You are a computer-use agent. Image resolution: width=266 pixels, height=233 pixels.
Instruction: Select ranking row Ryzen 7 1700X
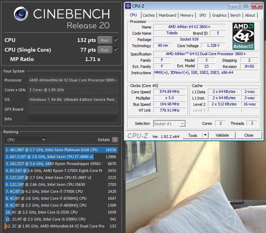(61, 171)
